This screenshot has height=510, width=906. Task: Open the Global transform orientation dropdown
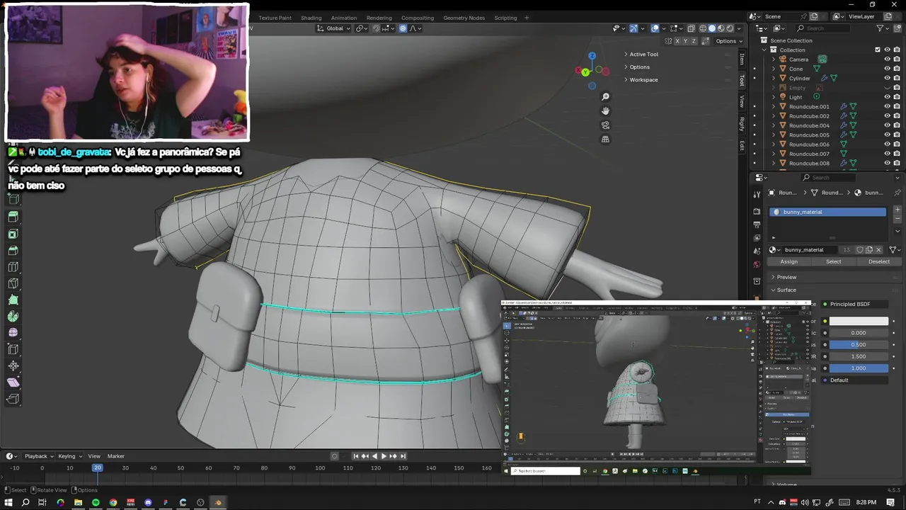pyautogui.click(x=334, y=28)
